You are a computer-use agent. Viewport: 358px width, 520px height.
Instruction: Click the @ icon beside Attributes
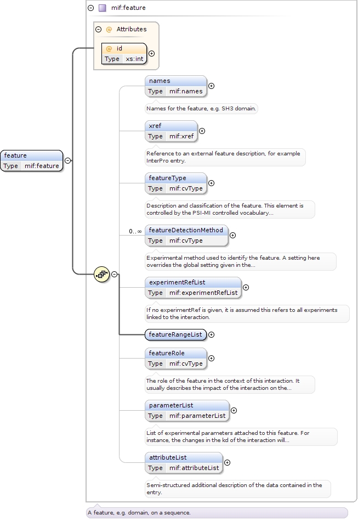109,29
